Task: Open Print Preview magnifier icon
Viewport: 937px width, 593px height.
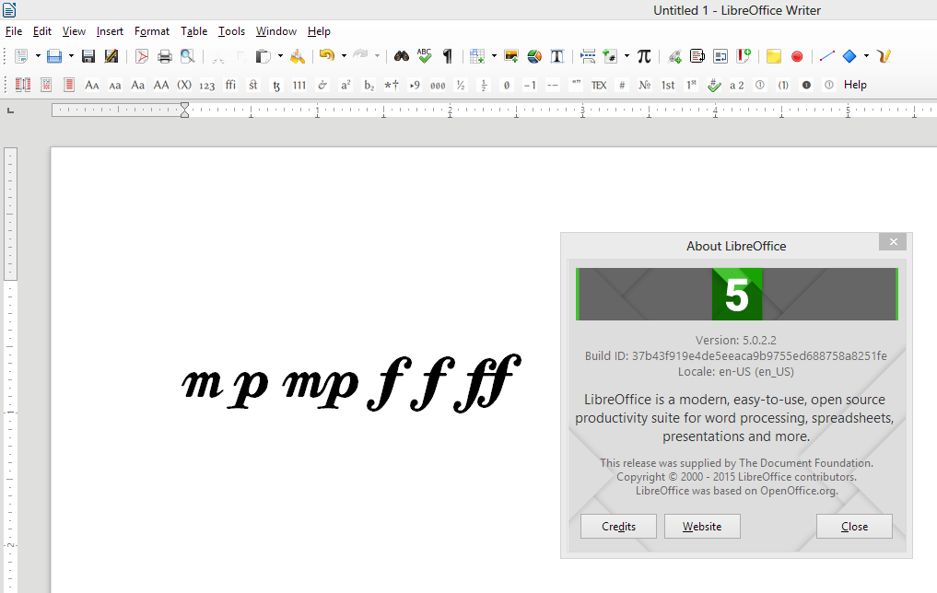Action: pyautogui.click(x=188, y=56)
